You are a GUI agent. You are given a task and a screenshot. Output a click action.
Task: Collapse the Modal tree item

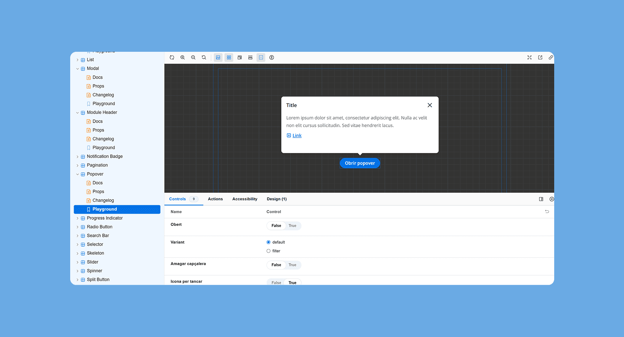click(x=77, y=69)
